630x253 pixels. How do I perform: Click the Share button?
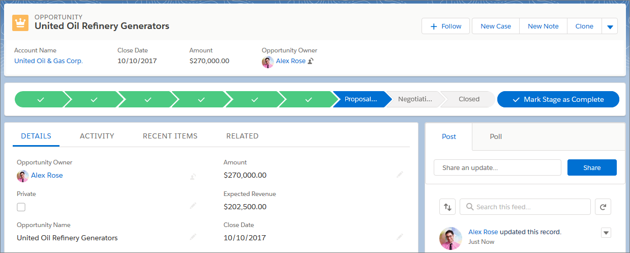(x=592, y=167)
